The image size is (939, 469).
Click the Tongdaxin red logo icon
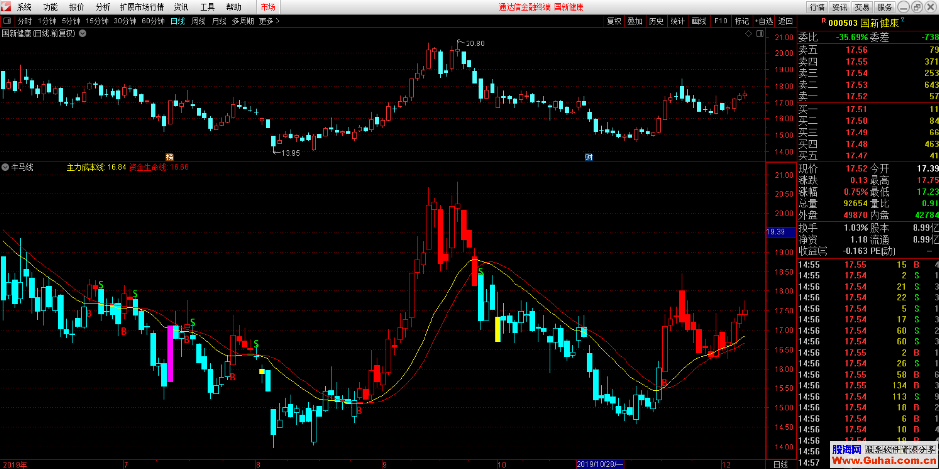[6, 7]
